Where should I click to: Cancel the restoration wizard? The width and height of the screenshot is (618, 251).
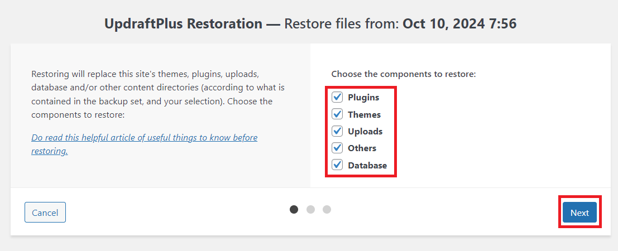coord(45,213)
